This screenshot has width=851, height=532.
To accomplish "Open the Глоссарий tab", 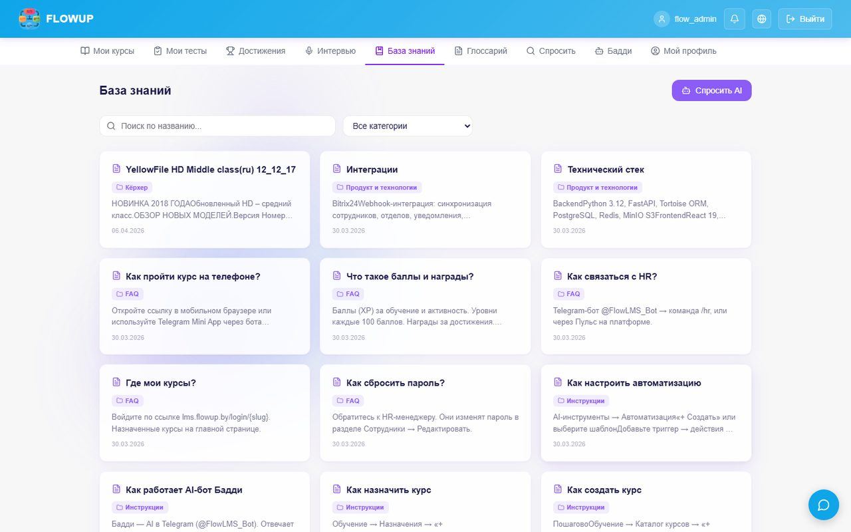I will (481, 51).
